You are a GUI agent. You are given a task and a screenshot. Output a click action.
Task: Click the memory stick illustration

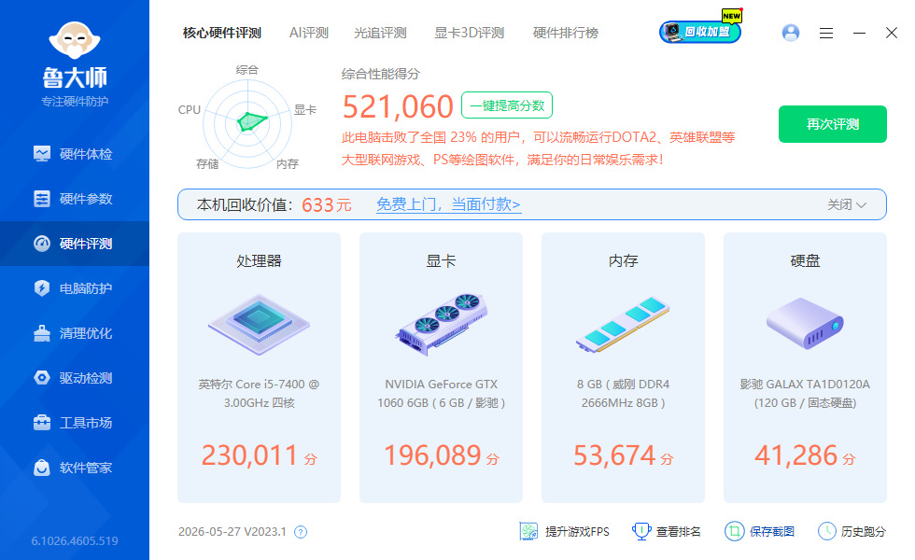(623, 325)
